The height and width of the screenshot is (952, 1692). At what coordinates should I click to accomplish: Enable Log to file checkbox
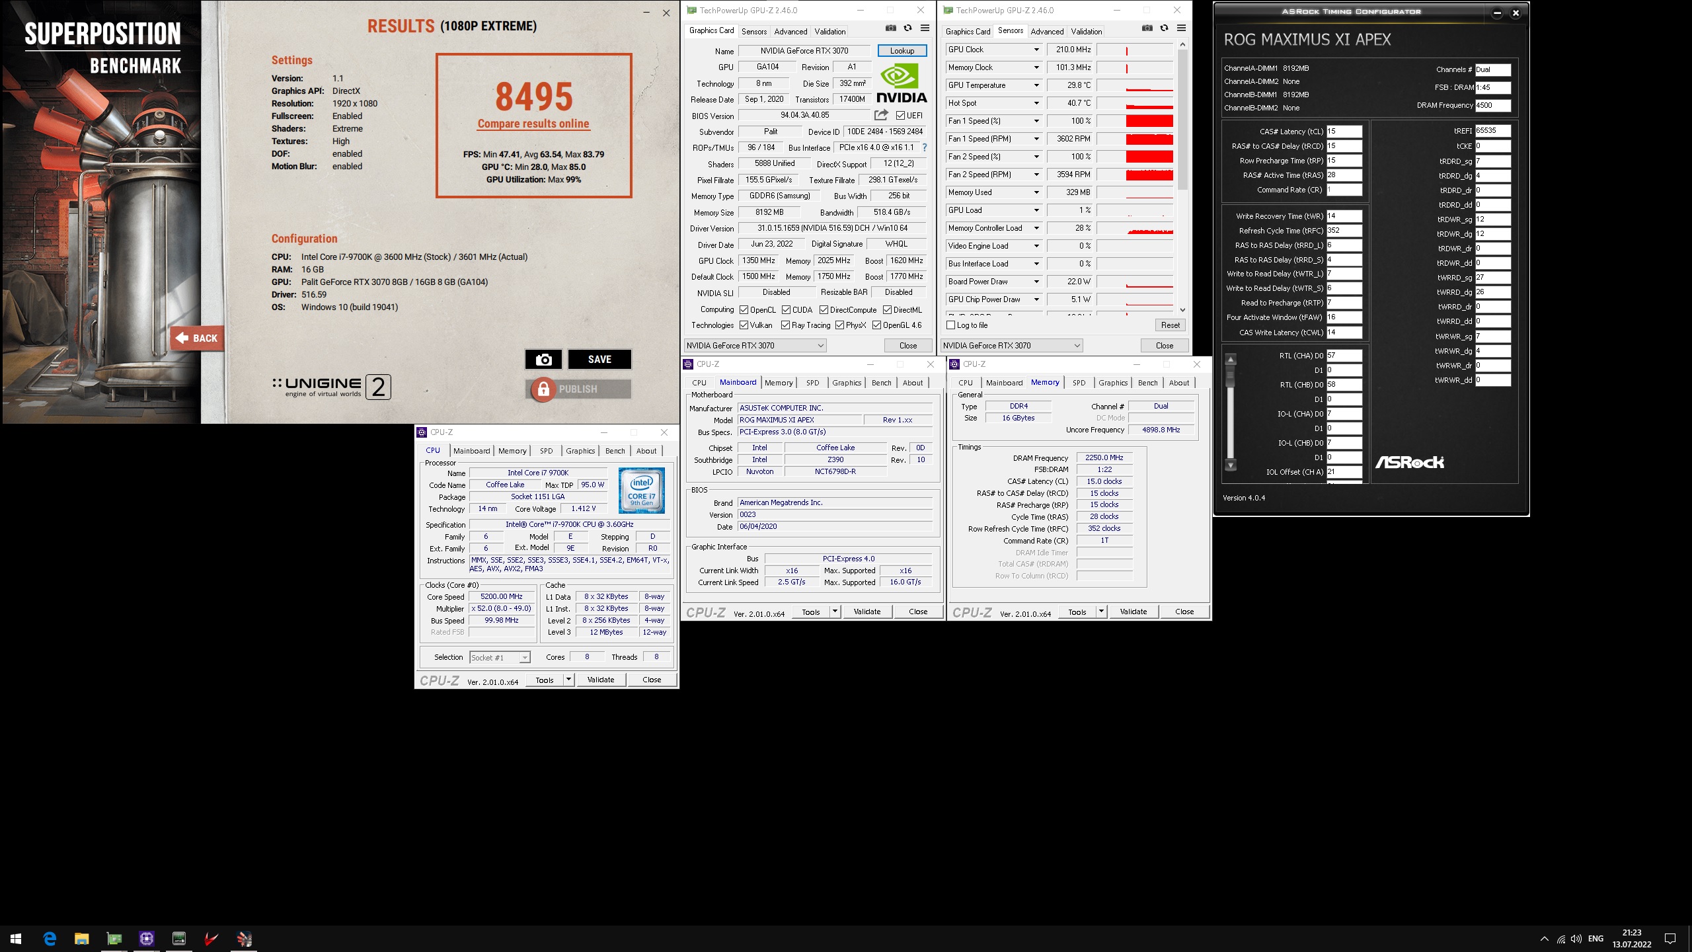click(950, 325)
